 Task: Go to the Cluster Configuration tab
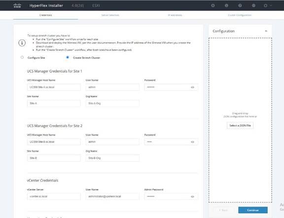(240, 15)
